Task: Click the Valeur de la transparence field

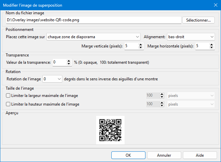Action: (x=60, y=62)
